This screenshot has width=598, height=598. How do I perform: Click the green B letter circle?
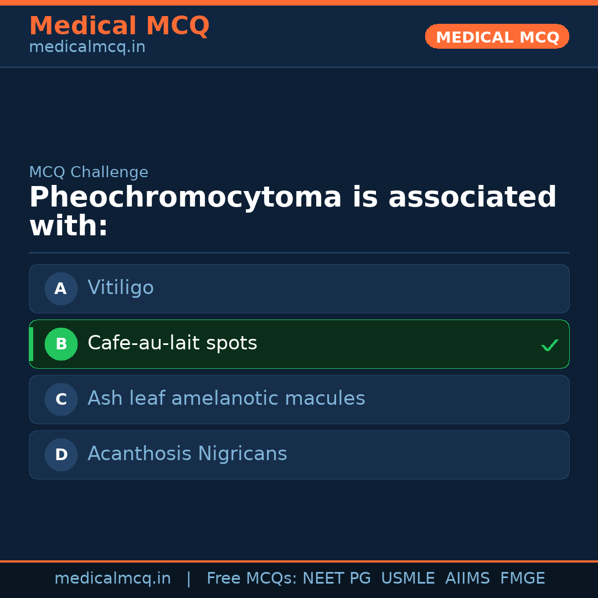(61, 344)
